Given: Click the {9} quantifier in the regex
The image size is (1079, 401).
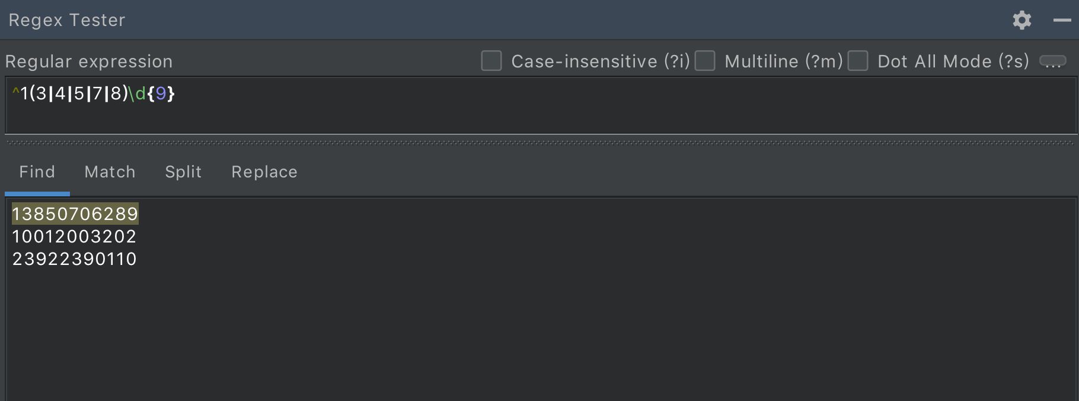Looking at the screenshot, I should point(161,93).
